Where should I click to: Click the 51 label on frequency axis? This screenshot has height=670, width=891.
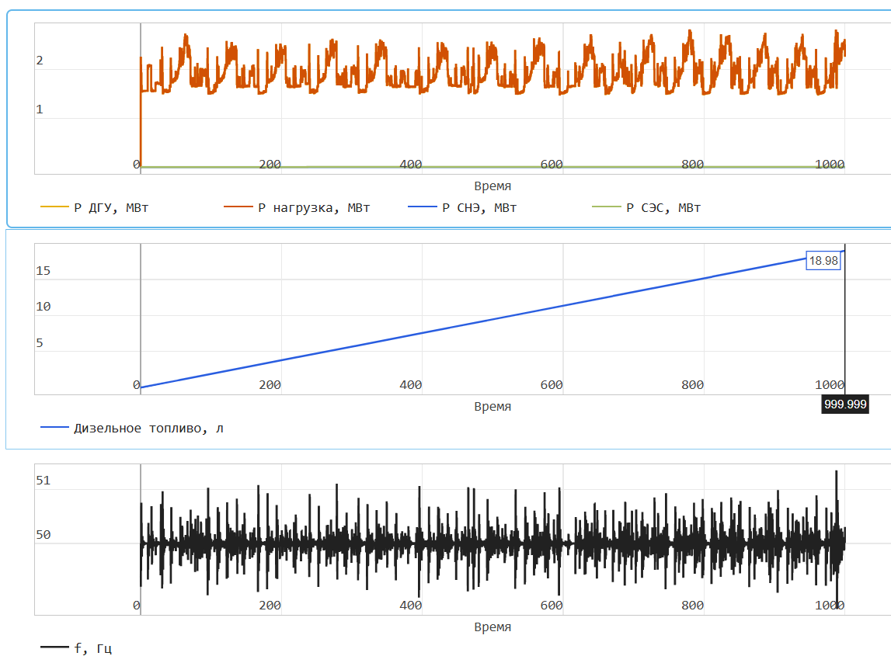pyautogui.click(x=43, y=481)
